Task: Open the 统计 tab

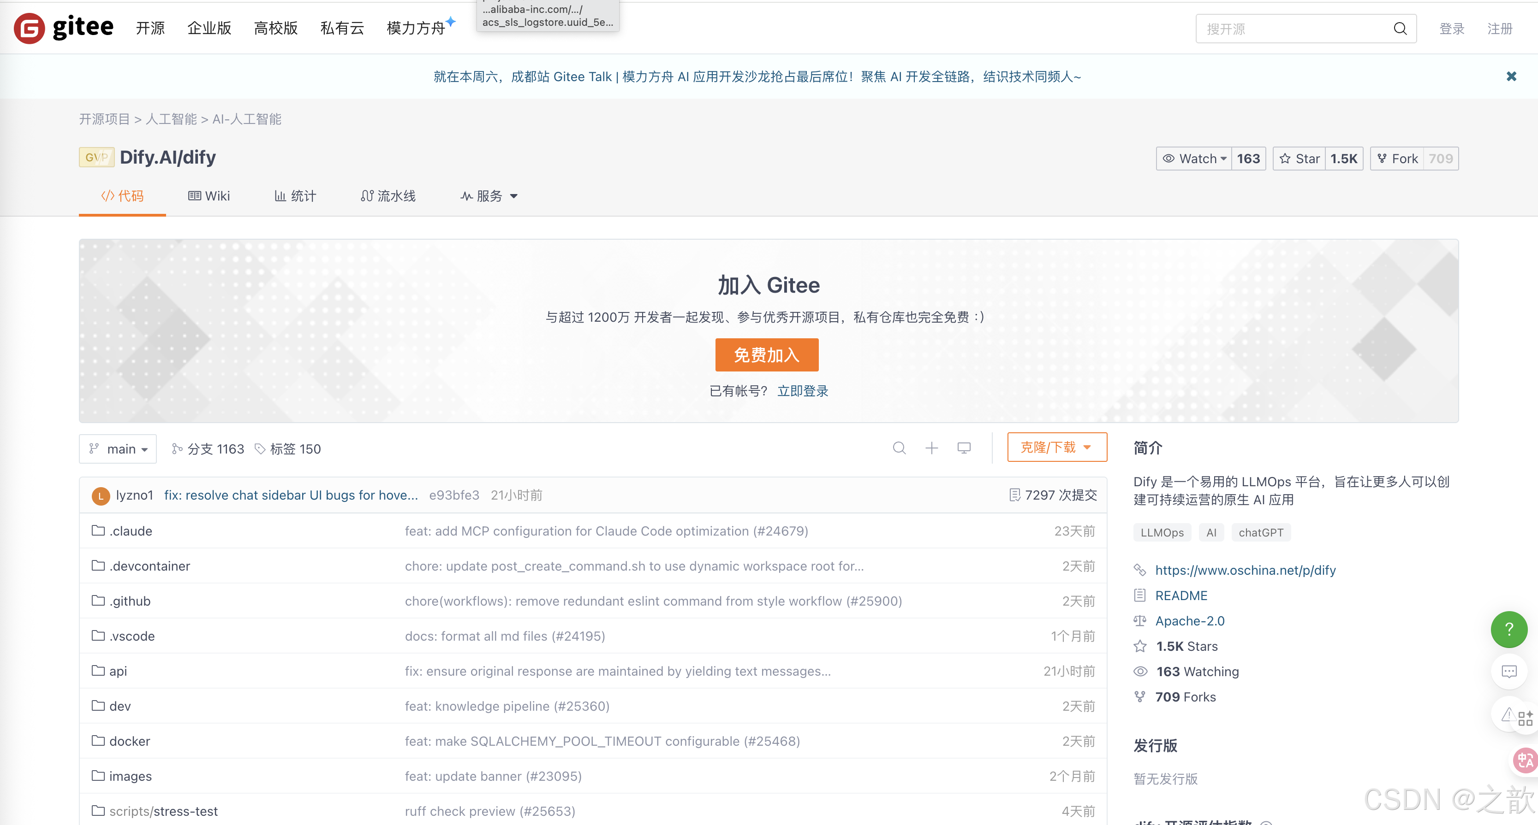Action: pos(295,196)
